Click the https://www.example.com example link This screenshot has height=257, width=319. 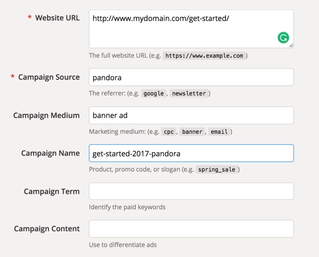tap(205, 56)
